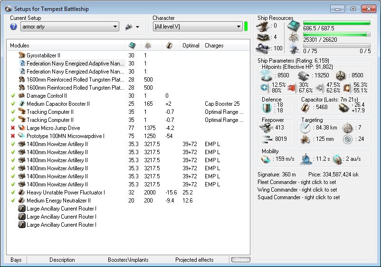This screenshot has height=267, width=381.
Task: Select the first Large Ancillary Current Router I
Action: 129,209
